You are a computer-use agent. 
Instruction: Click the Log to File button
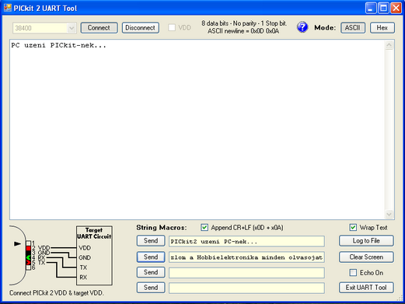point(366,241)
